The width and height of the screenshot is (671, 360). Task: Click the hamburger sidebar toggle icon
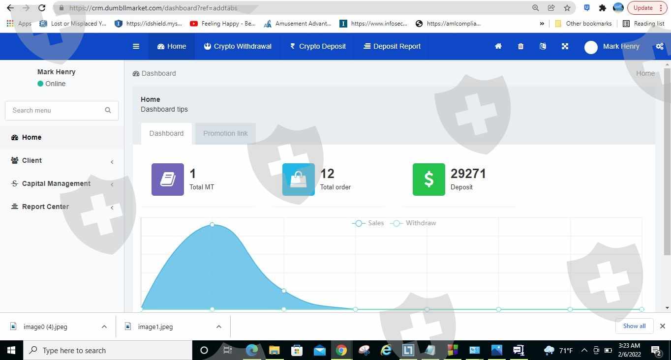(x=136, y=46)
